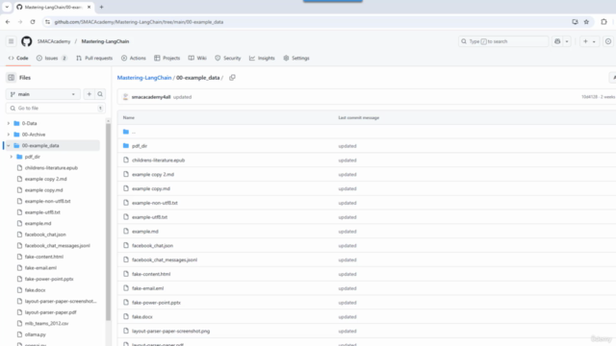
Task: Open smacacademy4all author link
Action: [x=151, y=97]
